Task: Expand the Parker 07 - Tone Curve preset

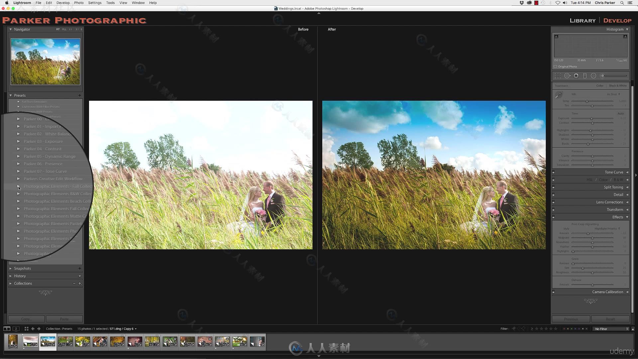Action: click(18, 171)
